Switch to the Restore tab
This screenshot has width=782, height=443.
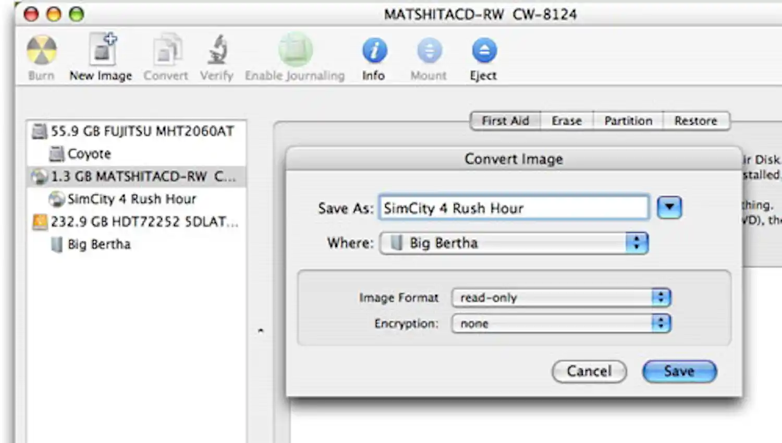click(696, 121)
